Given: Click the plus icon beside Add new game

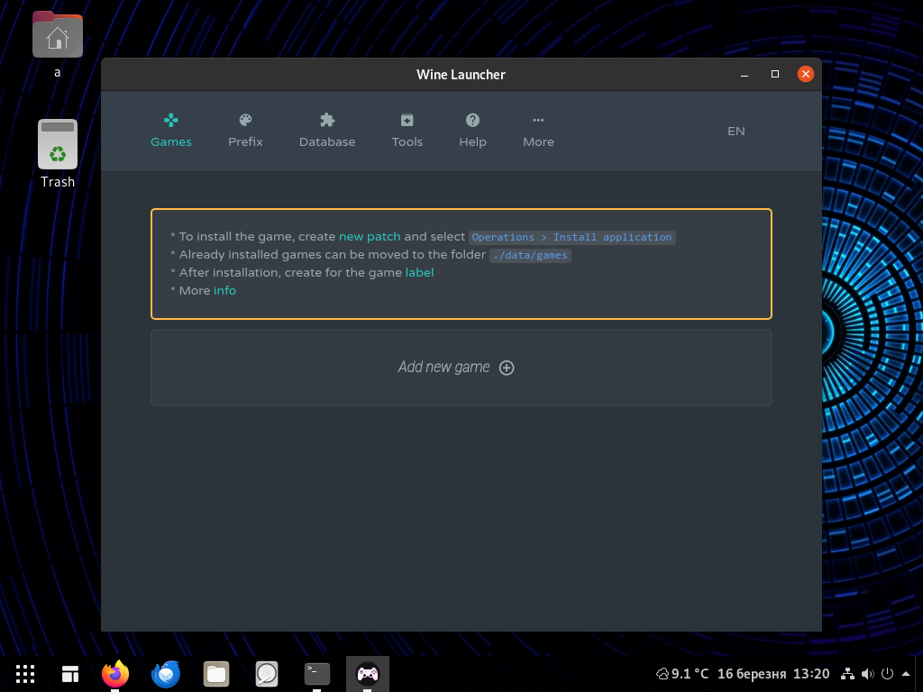Looking at the screenshot, I should click(507, 368).
